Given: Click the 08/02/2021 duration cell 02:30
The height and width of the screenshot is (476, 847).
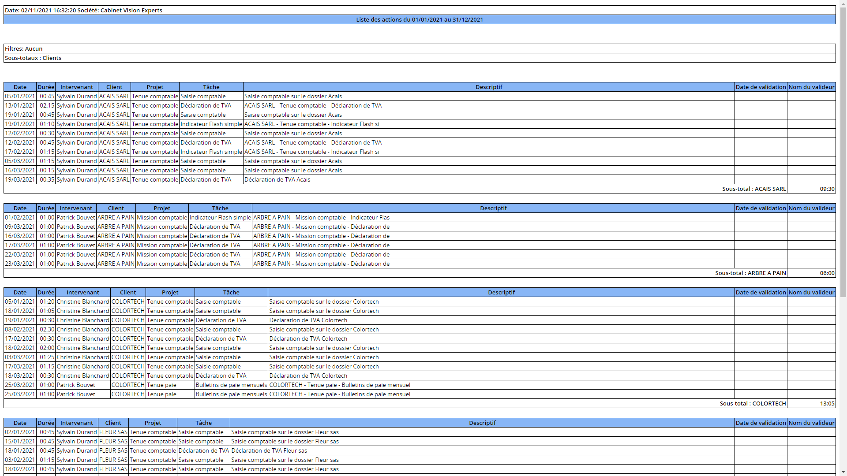Looking at the screenshot, I should (x=47, y=329).
